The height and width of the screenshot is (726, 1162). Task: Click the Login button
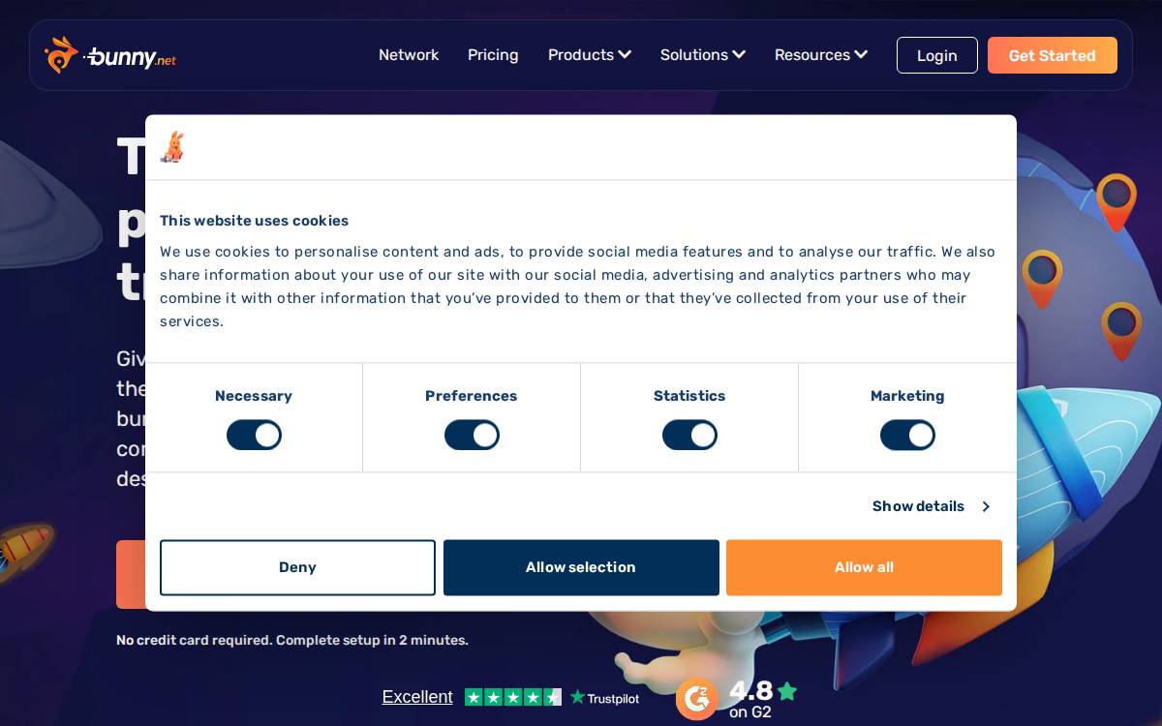[x=937, y=55]
